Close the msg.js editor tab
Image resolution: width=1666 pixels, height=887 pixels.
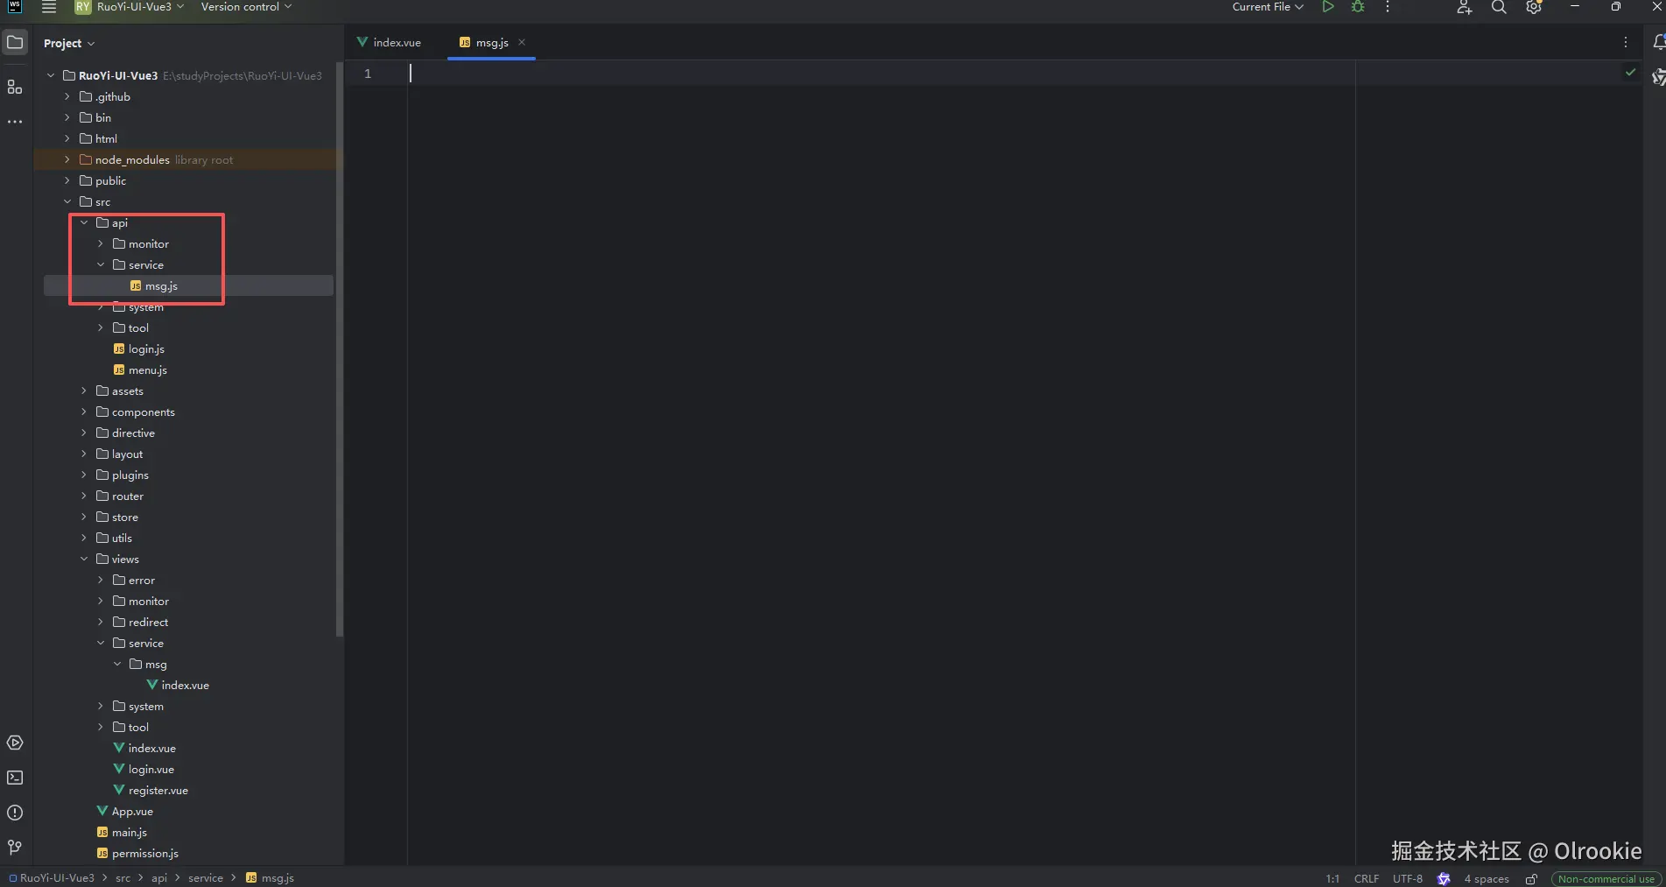522,42
